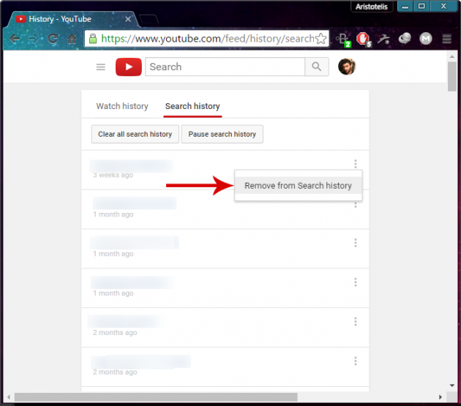
Task: Open the YouTube hamburger guide menu
Action: coord(101,67)
